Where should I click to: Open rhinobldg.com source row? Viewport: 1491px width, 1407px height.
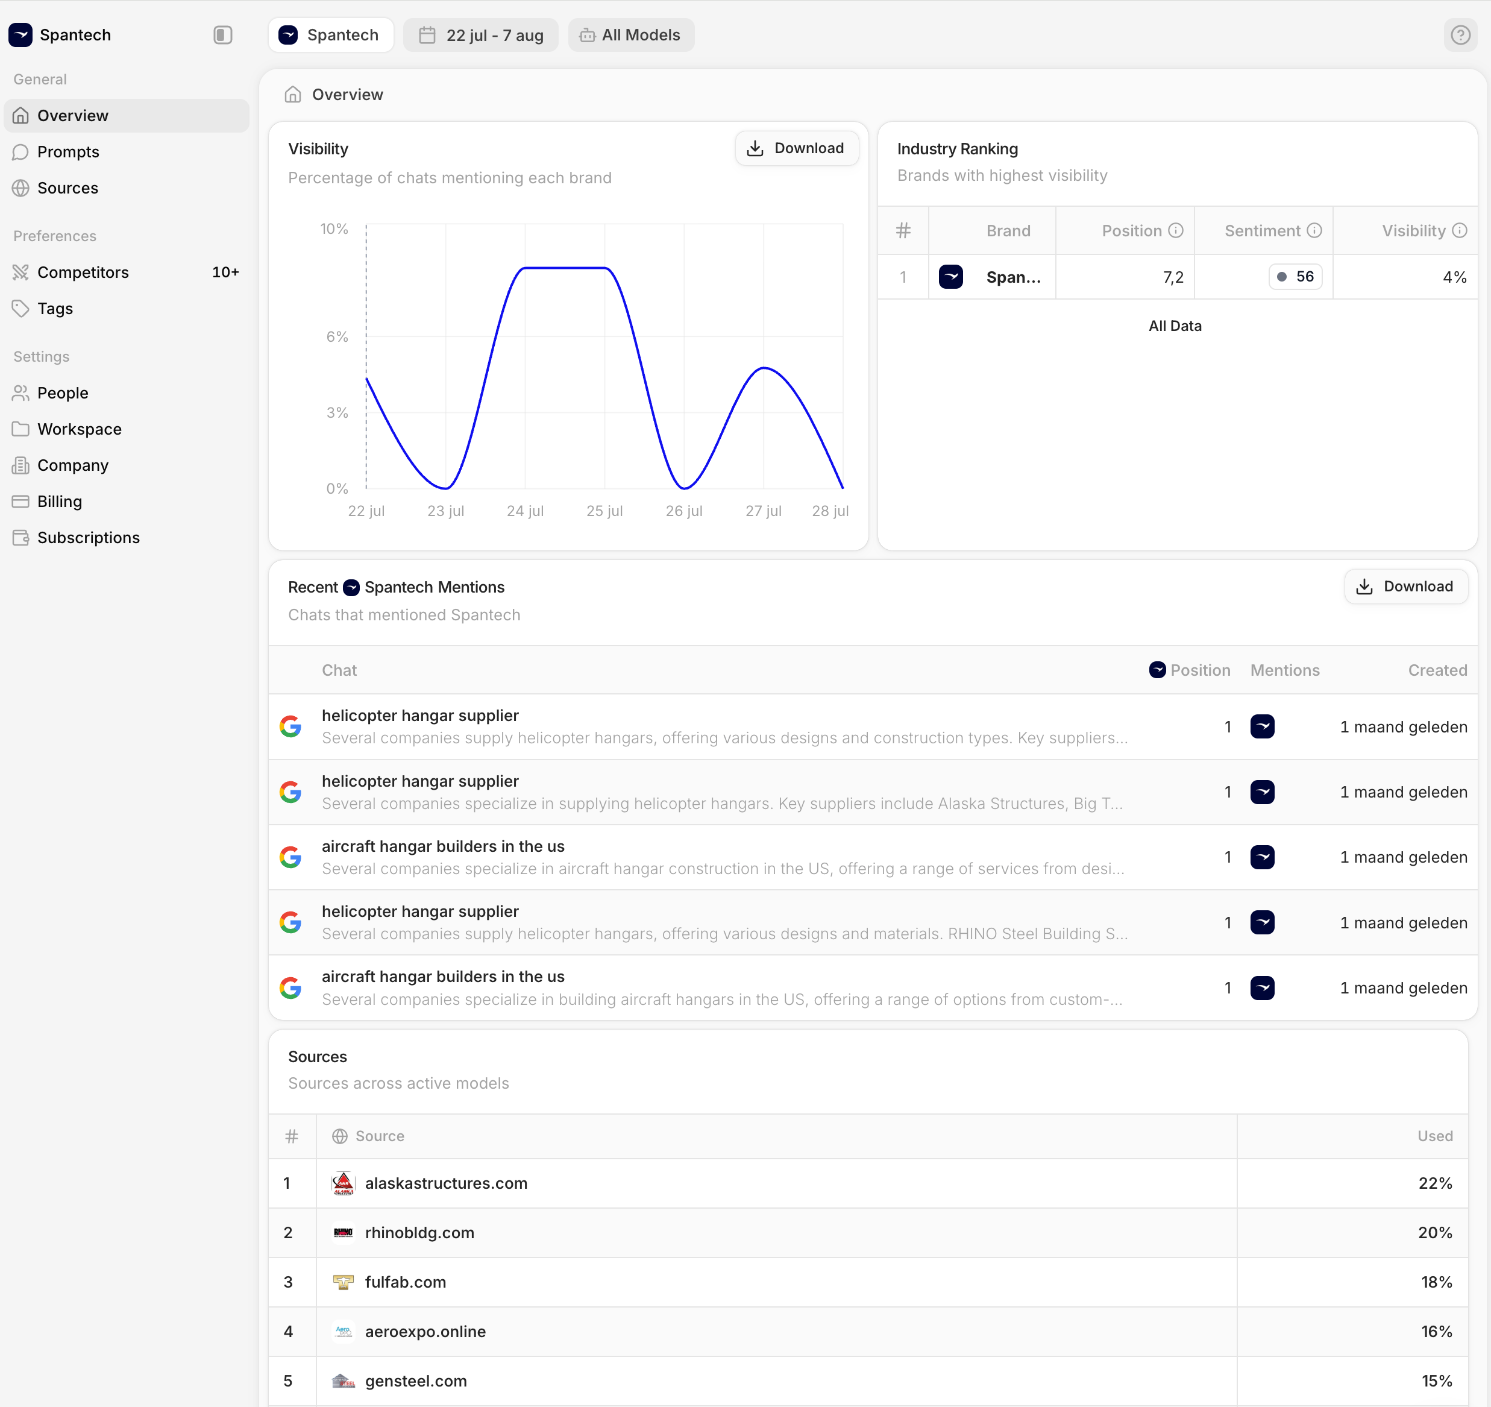point(419,1232)
